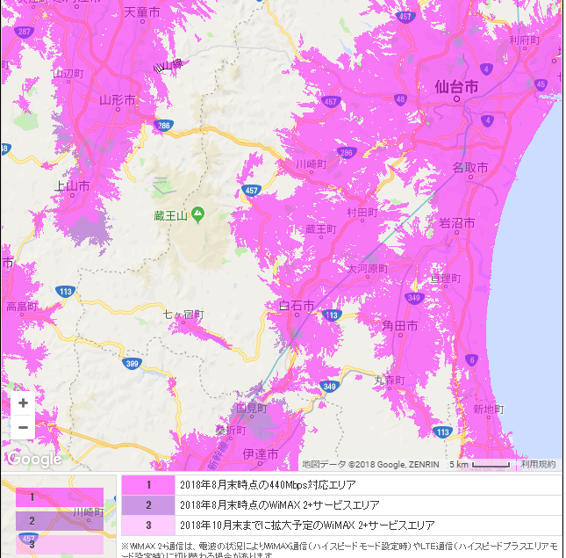This screenshot has height=558, width=566.
Task: Click the Route 457 shield above 利府町 area
Action: [x=405, y=17]
